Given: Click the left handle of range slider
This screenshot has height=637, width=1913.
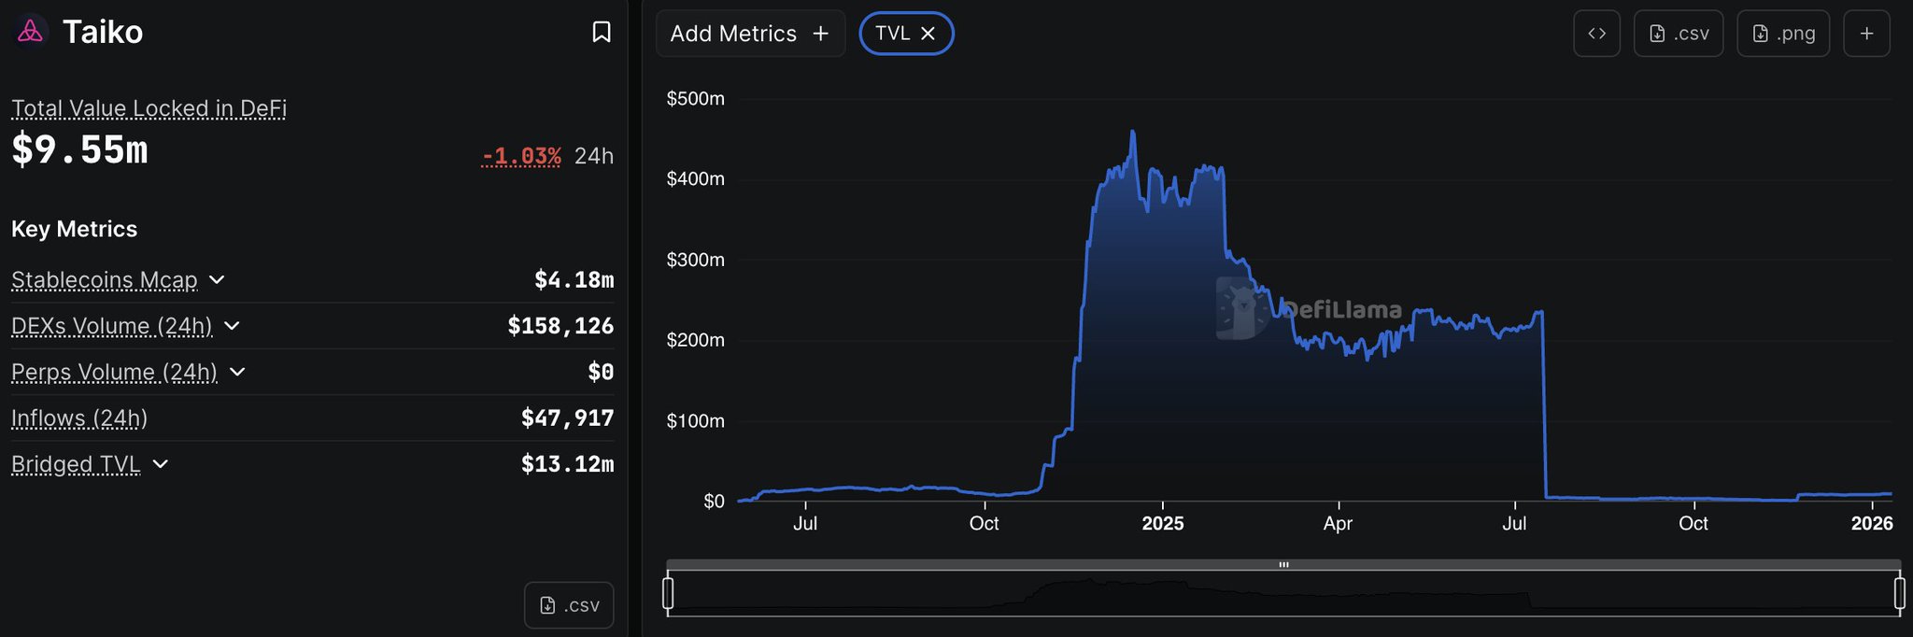Looking at the screenshot, I should (x=668, y=593).
